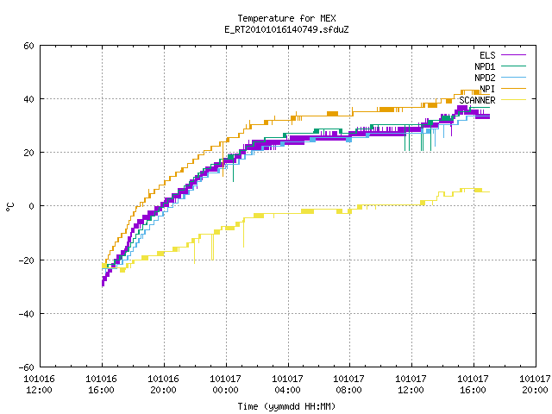
Task: Click the chart title 'Temperature for MEX'
Action: click(286, 18)
